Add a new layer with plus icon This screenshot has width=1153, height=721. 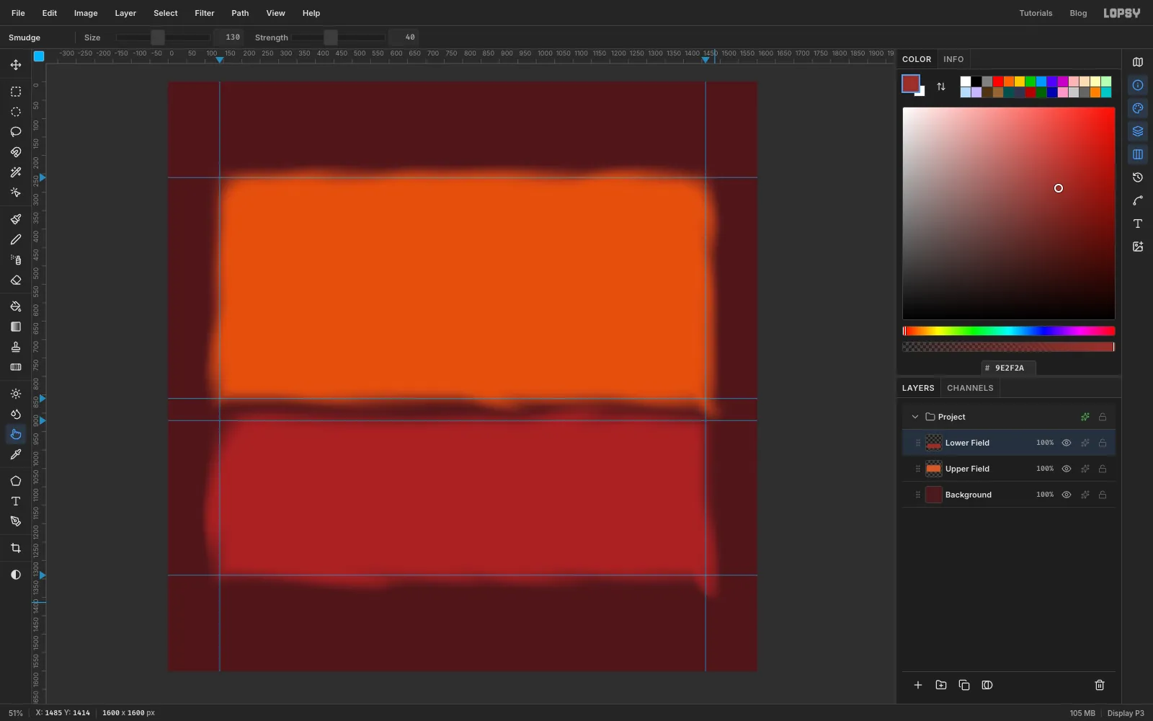918,685
